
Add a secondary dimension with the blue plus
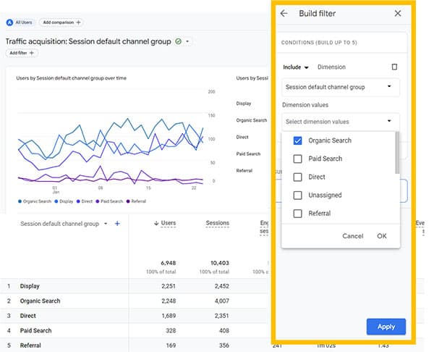click(x=117, y=224)
